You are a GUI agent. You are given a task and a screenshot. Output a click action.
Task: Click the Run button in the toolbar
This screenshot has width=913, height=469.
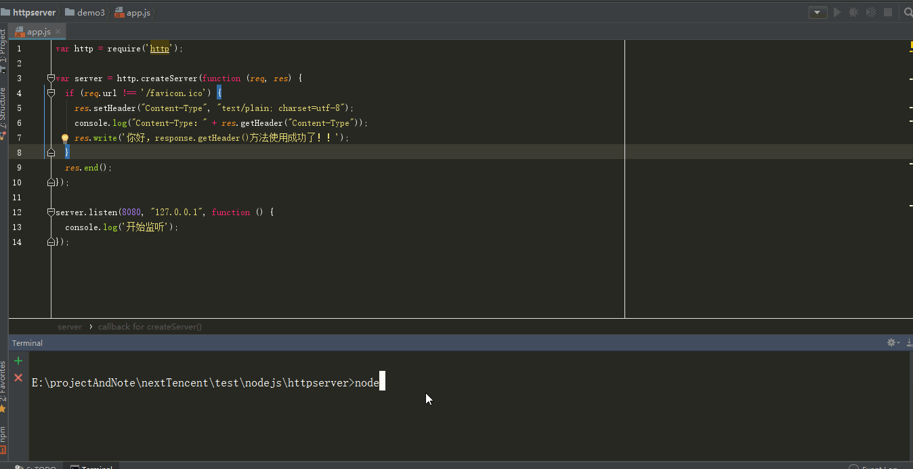837,12
